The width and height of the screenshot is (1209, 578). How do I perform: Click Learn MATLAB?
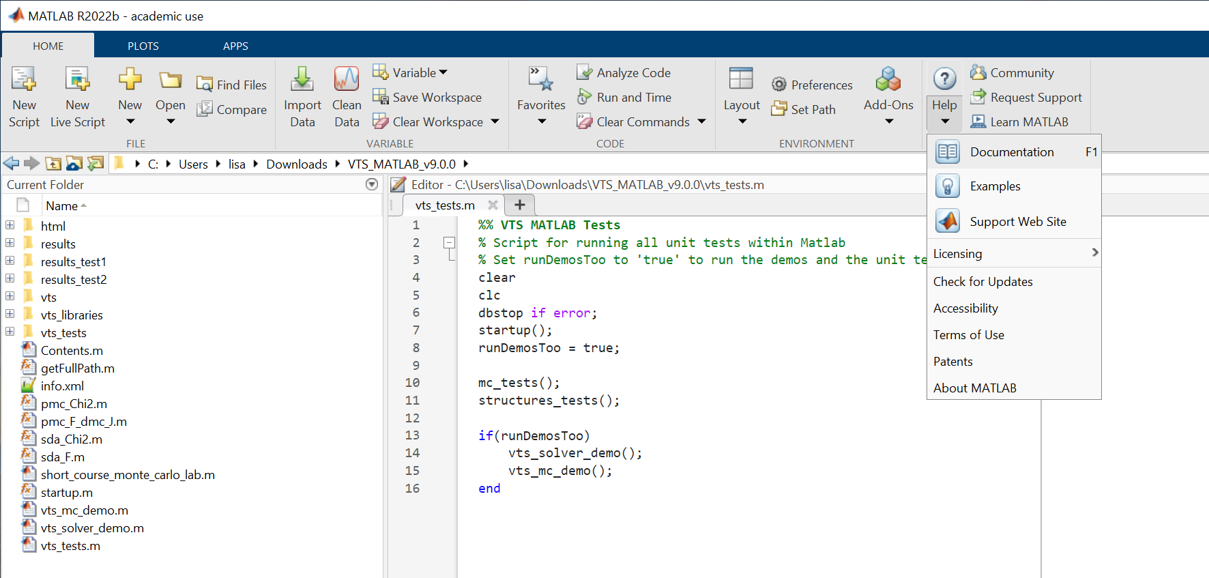click(1019, 122)
